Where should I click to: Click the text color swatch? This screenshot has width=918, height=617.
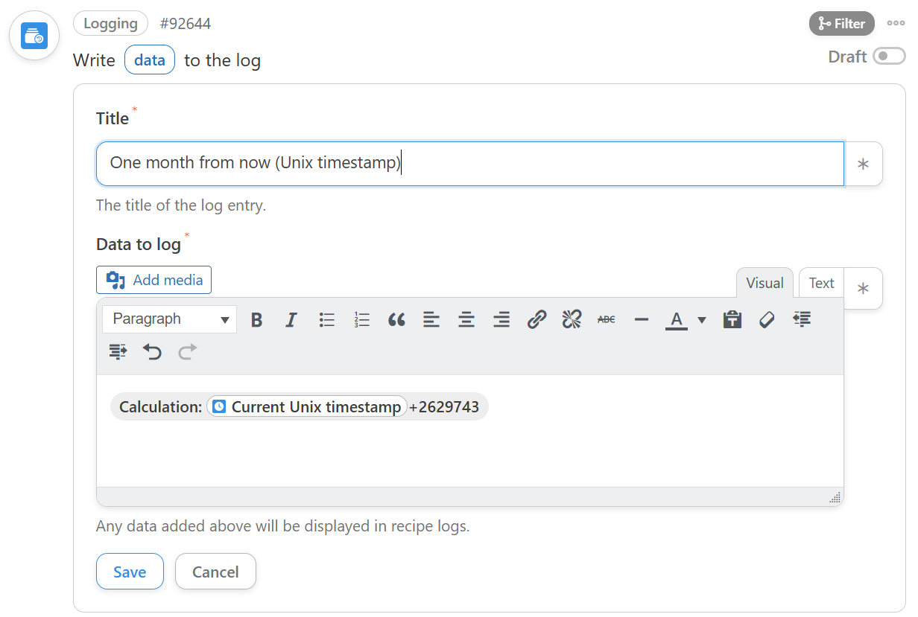(x=676, y=320)
